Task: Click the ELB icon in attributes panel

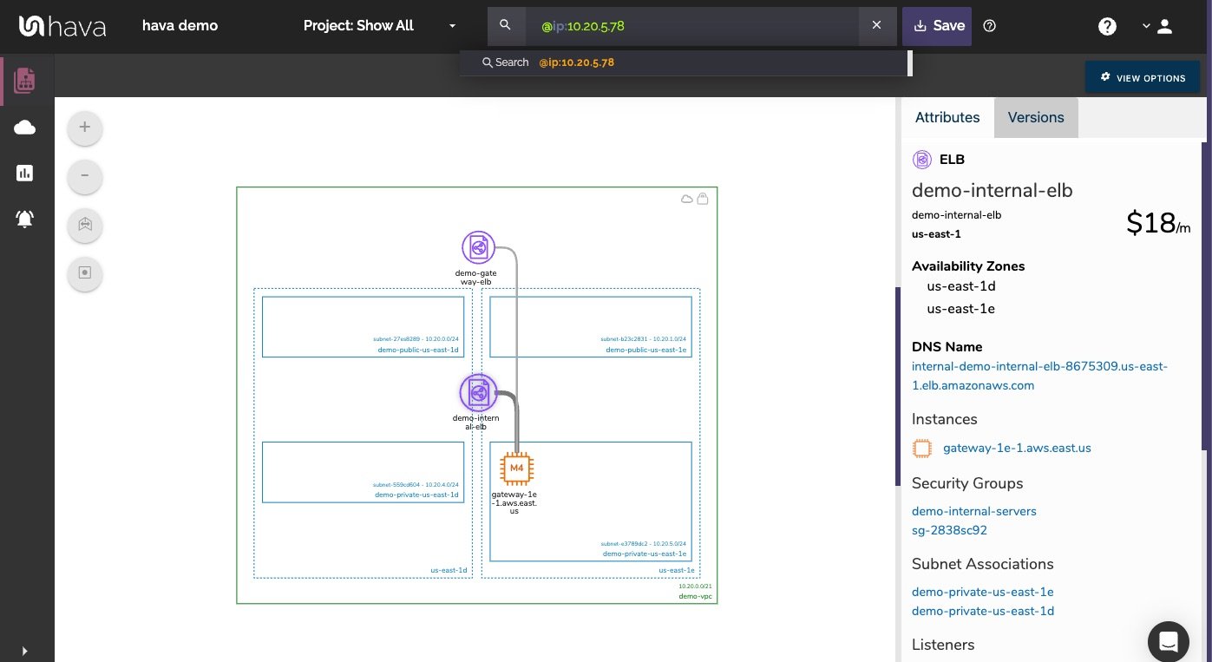Action: [921, 160]
